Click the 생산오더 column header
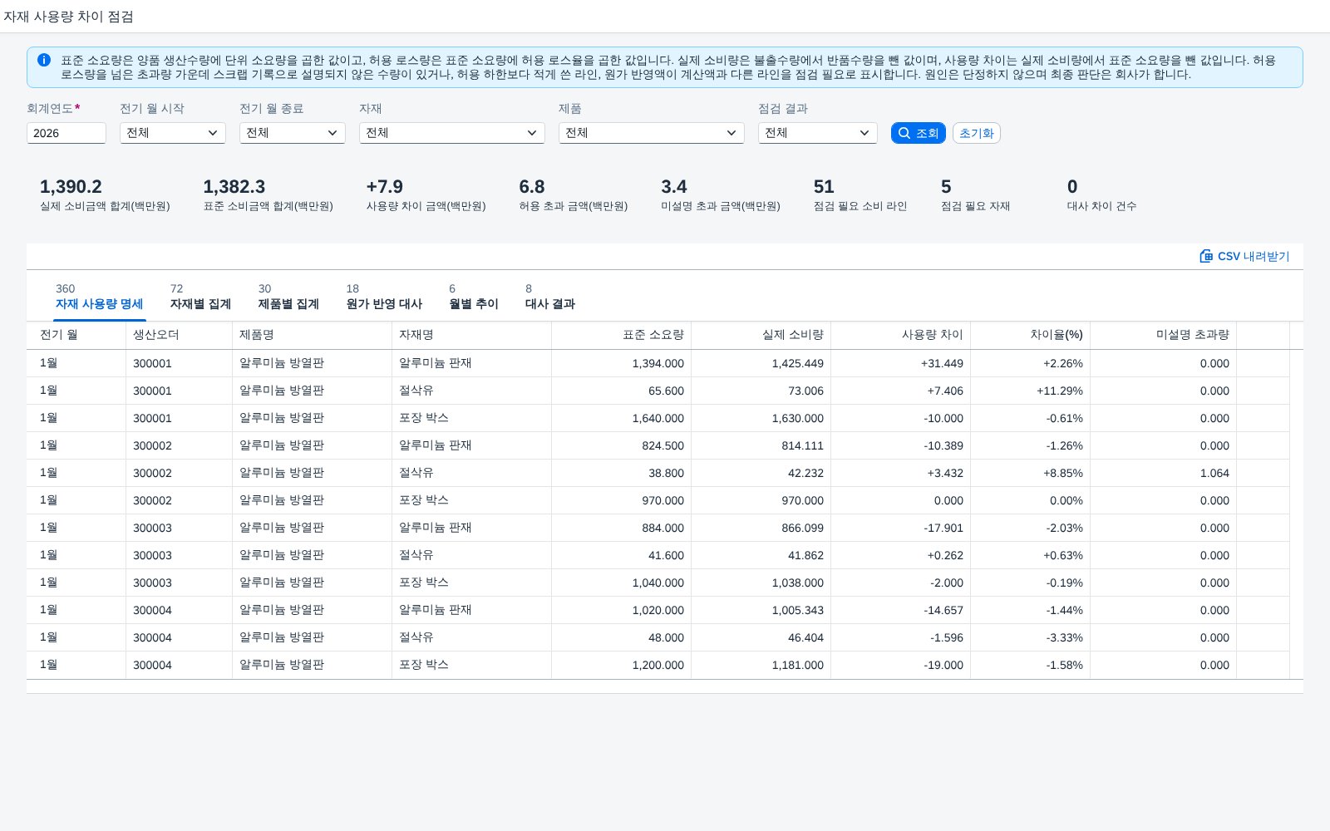This screenshot has height=831, width=1330. click(180, 335)
